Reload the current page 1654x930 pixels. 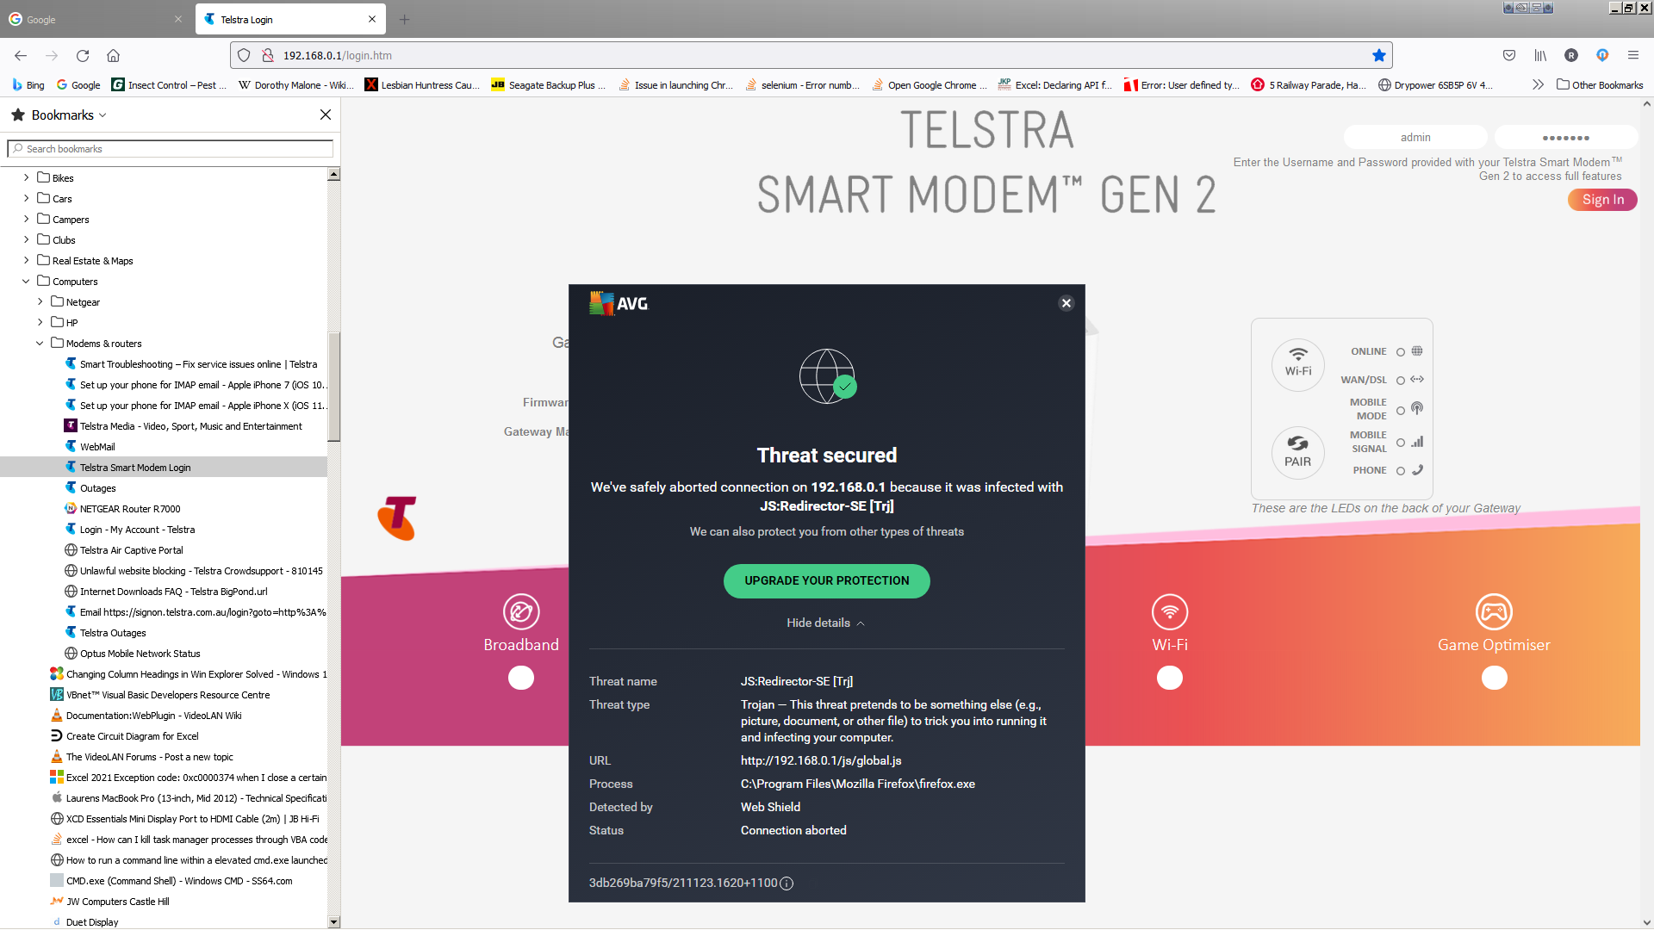(83, 55)
